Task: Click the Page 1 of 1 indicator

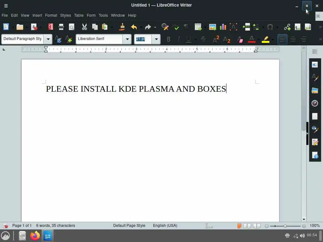Action: pos(22,226)
